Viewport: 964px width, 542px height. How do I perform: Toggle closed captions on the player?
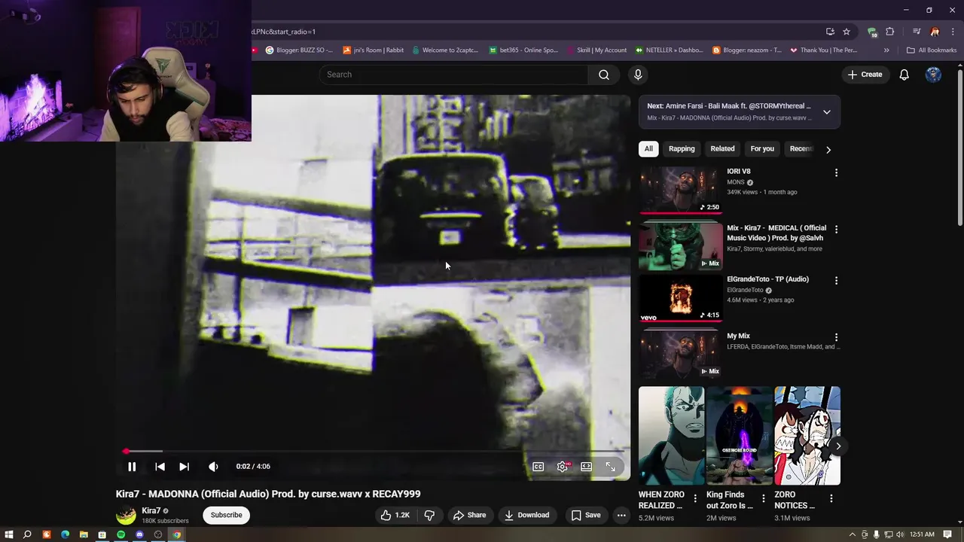pos(538,467)
